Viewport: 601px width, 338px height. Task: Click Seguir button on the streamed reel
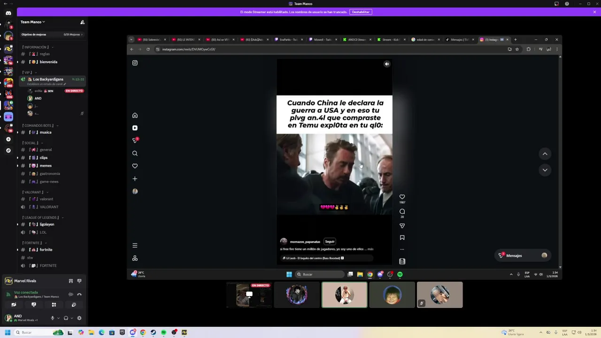pyautogui.click(x=330, y=242)
